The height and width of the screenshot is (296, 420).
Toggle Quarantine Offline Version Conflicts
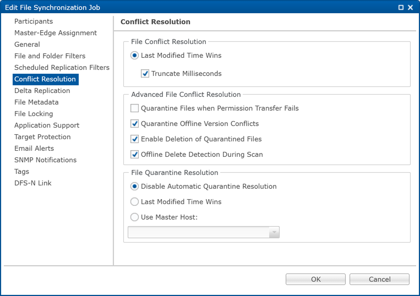pos(134,124)
